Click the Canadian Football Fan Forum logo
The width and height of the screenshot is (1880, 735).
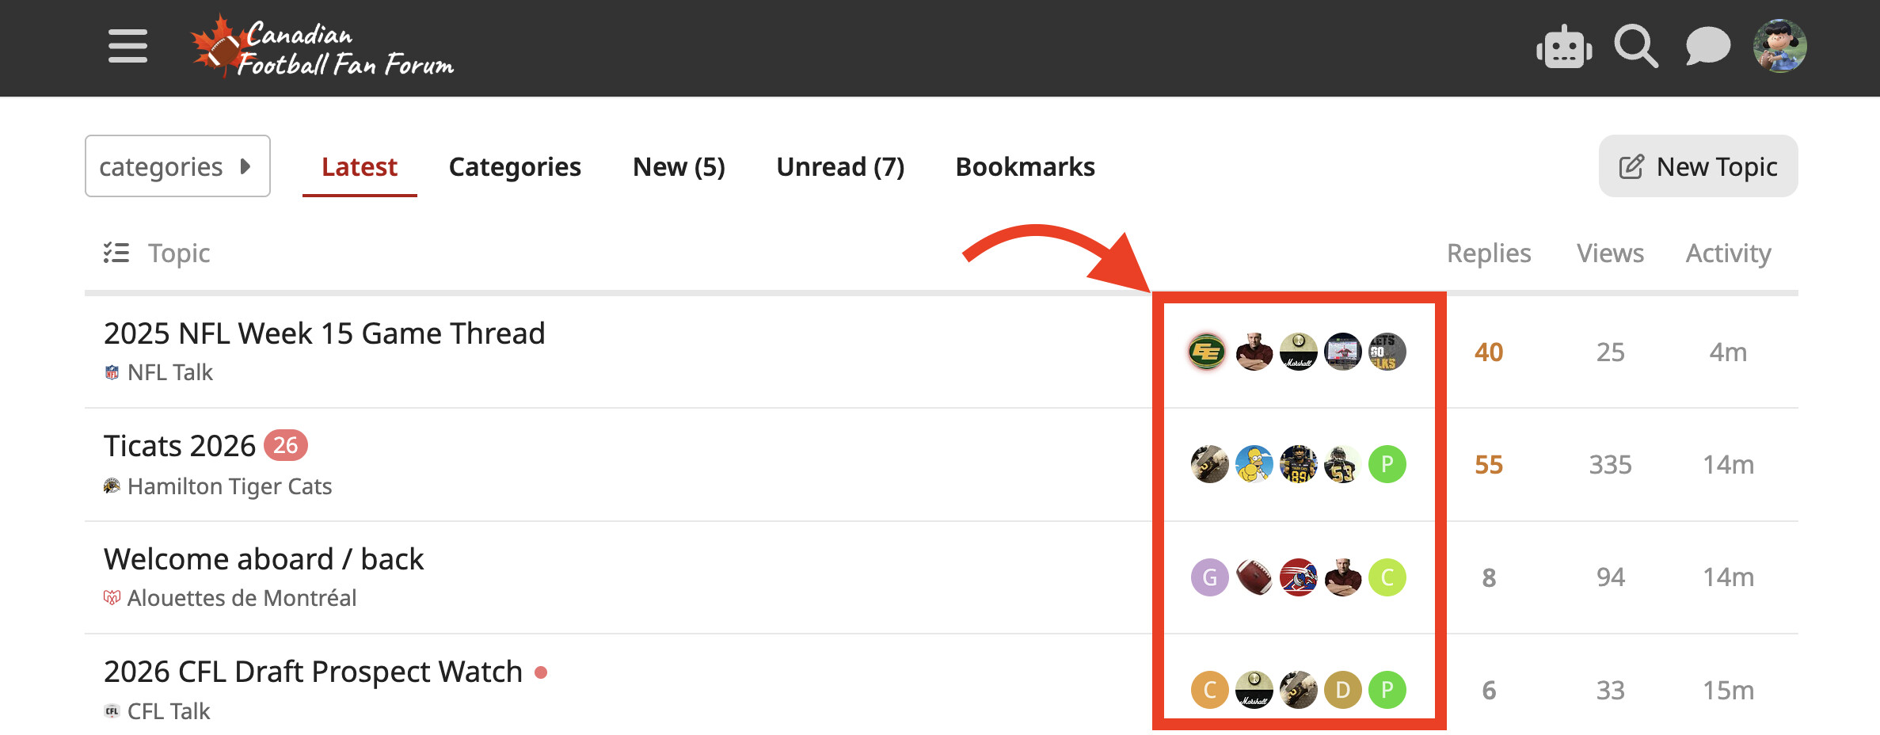(x=322, y=48)
